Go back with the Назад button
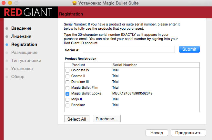 point(157,133)
